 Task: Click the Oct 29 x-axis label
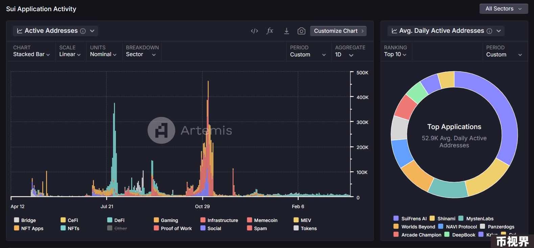(x=202, y=206)
